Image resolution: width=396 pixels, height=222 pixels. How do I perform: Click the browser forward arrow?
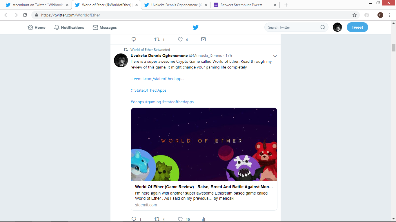(x=16, y=15)
